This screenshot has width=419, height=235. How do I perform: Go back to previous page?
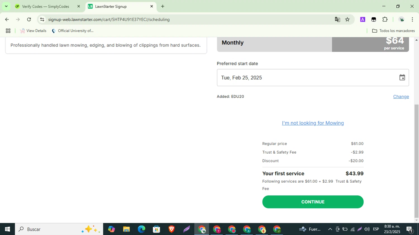pyautogui.click(x=7, y=20)
